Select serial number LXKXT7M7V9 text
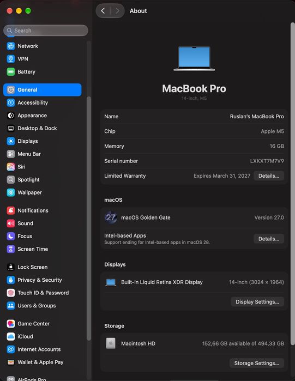This screenshot has width=295, height=381. 267,161
